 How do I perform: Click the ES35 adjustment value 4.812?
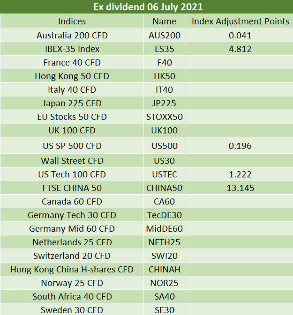(x=240, y=49)
